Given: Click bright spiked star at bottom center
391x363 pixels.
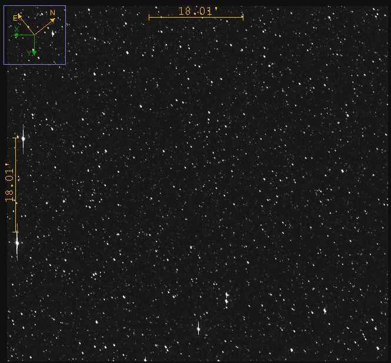Looking at the screenshot, I should point(198,329).
